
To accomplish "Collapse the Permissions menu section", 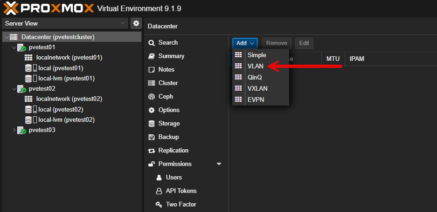I will point(219,164).
